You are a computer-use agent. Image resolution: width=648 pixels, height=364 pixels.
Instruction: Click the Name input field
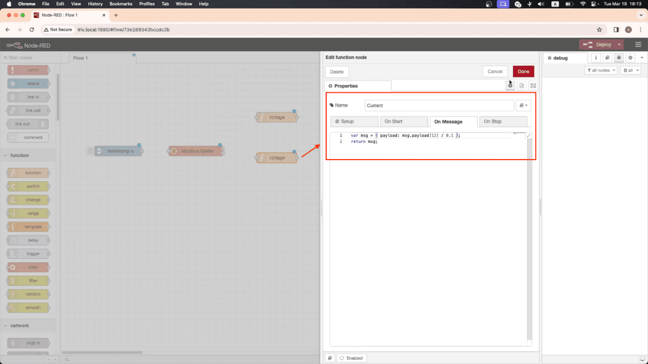[439, 106]
